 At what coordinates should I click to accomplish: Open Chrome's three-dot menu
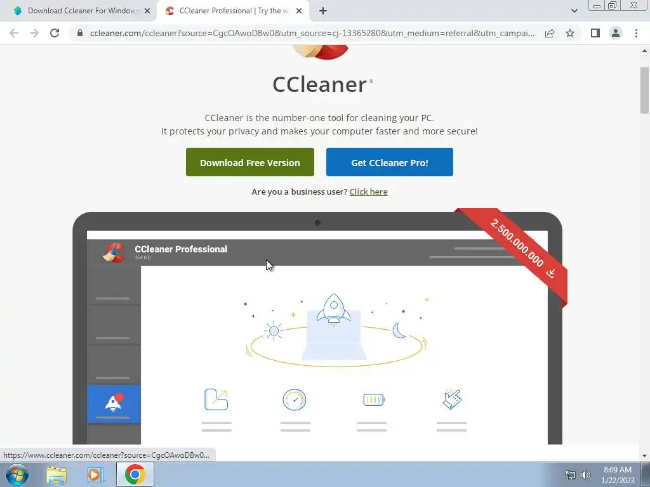[636, 33]
